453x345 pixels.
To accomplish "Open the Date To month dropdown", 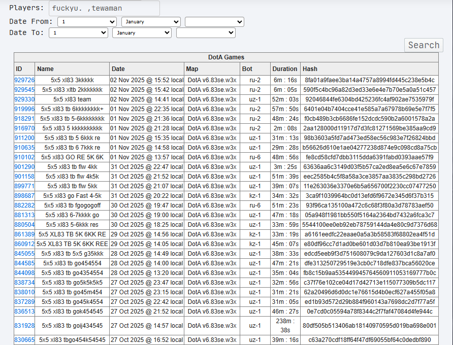I will (x=142, y=32).
